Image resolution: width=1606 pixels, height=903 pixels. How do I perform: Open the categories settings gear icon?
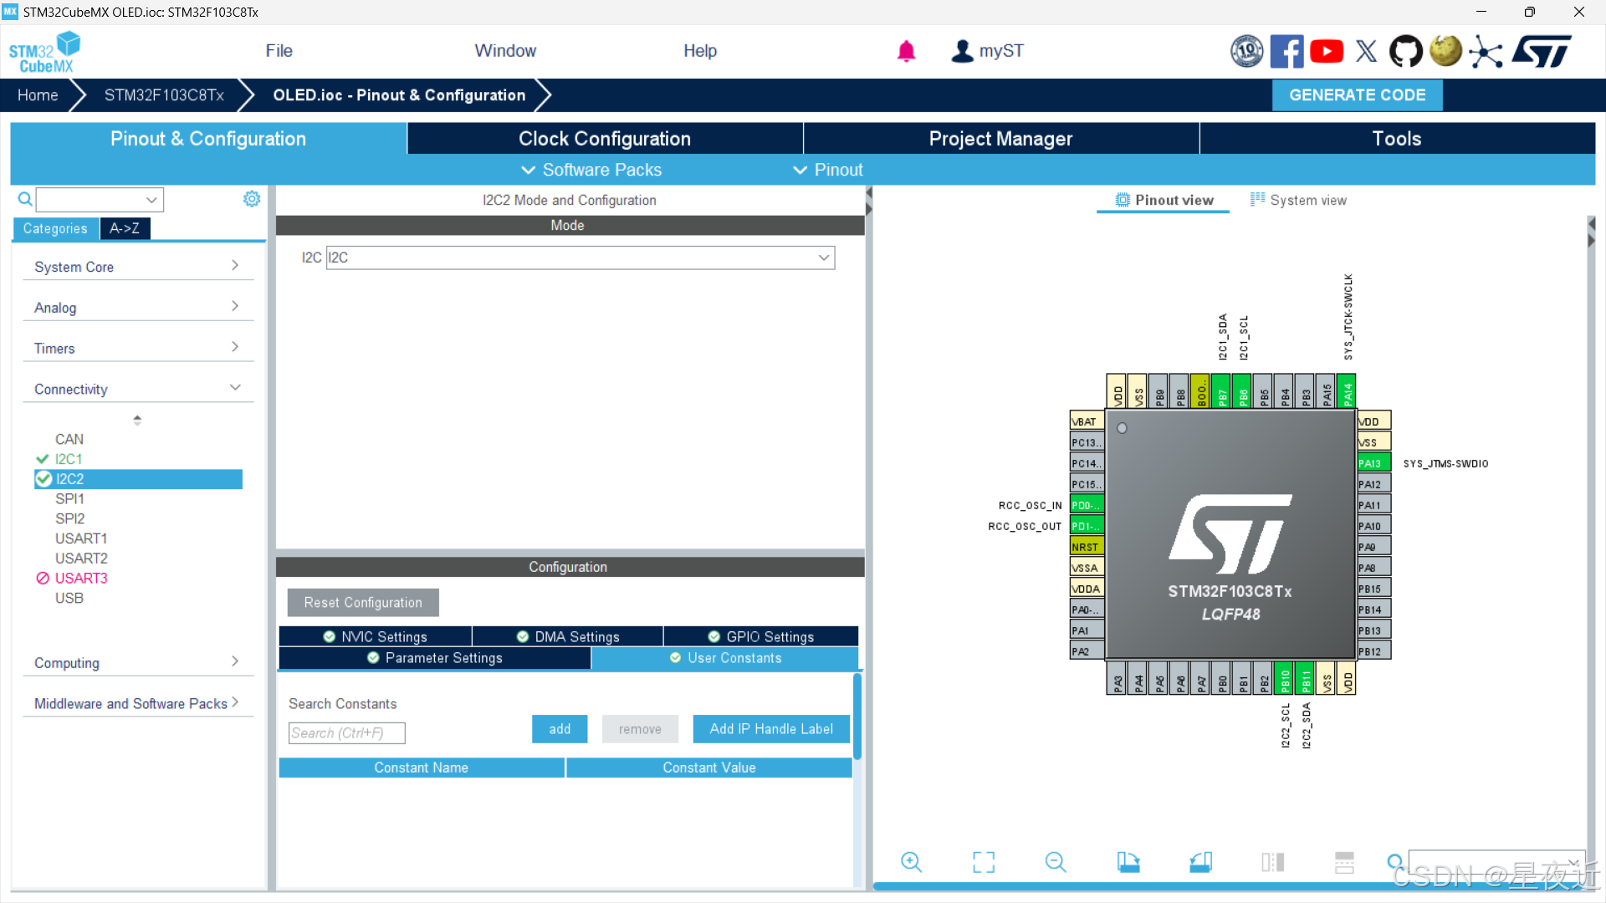pyautogui.click(x=251, y=199)
